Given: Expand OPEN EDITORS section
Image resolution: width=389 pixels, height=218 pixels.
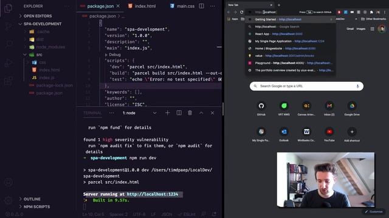Looking at the screenshot, I should (x=38, y=16).
